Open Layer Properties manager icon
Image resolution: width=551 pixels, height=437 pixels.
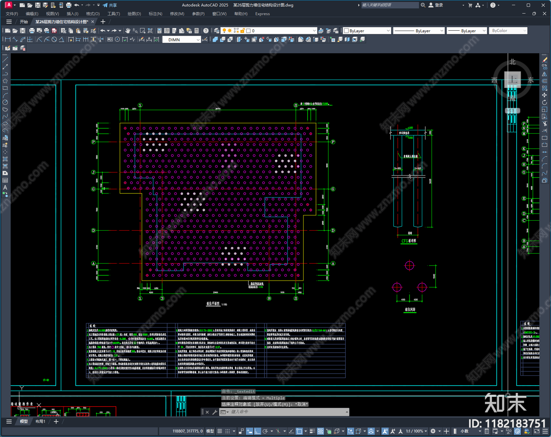216,31
